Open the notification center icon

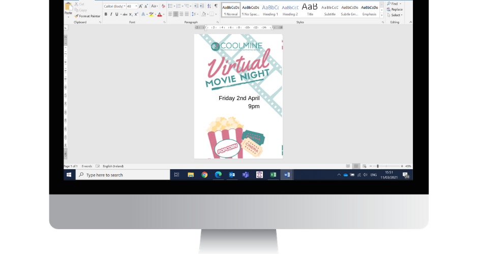coord(405,175)
